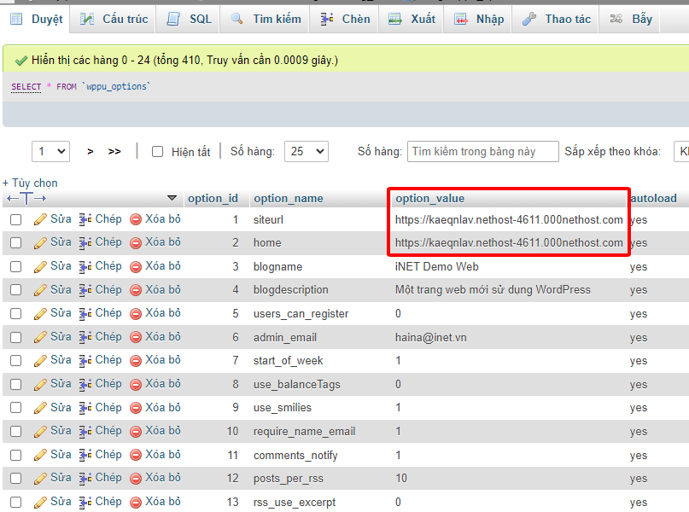Click the pencil icon for admin_email row
The image size is (689, 512).
[x=40, y=337]
